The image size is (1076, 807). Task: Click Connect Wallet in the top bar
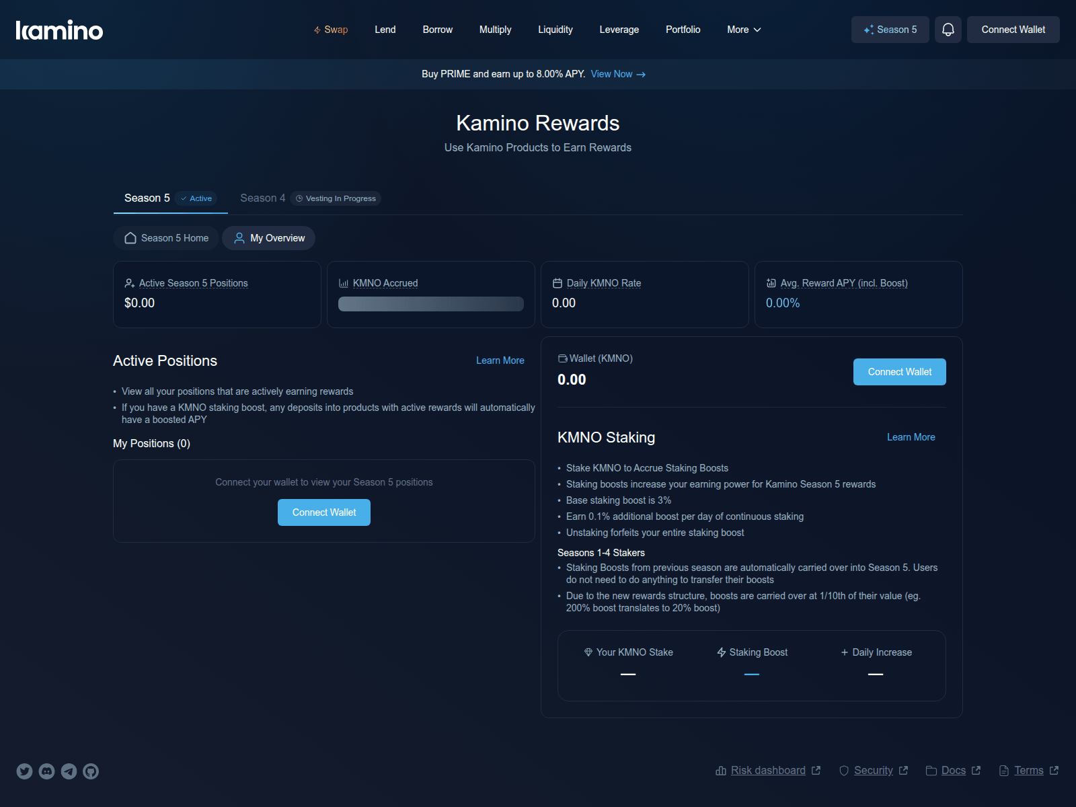(x=1013, y=30)
